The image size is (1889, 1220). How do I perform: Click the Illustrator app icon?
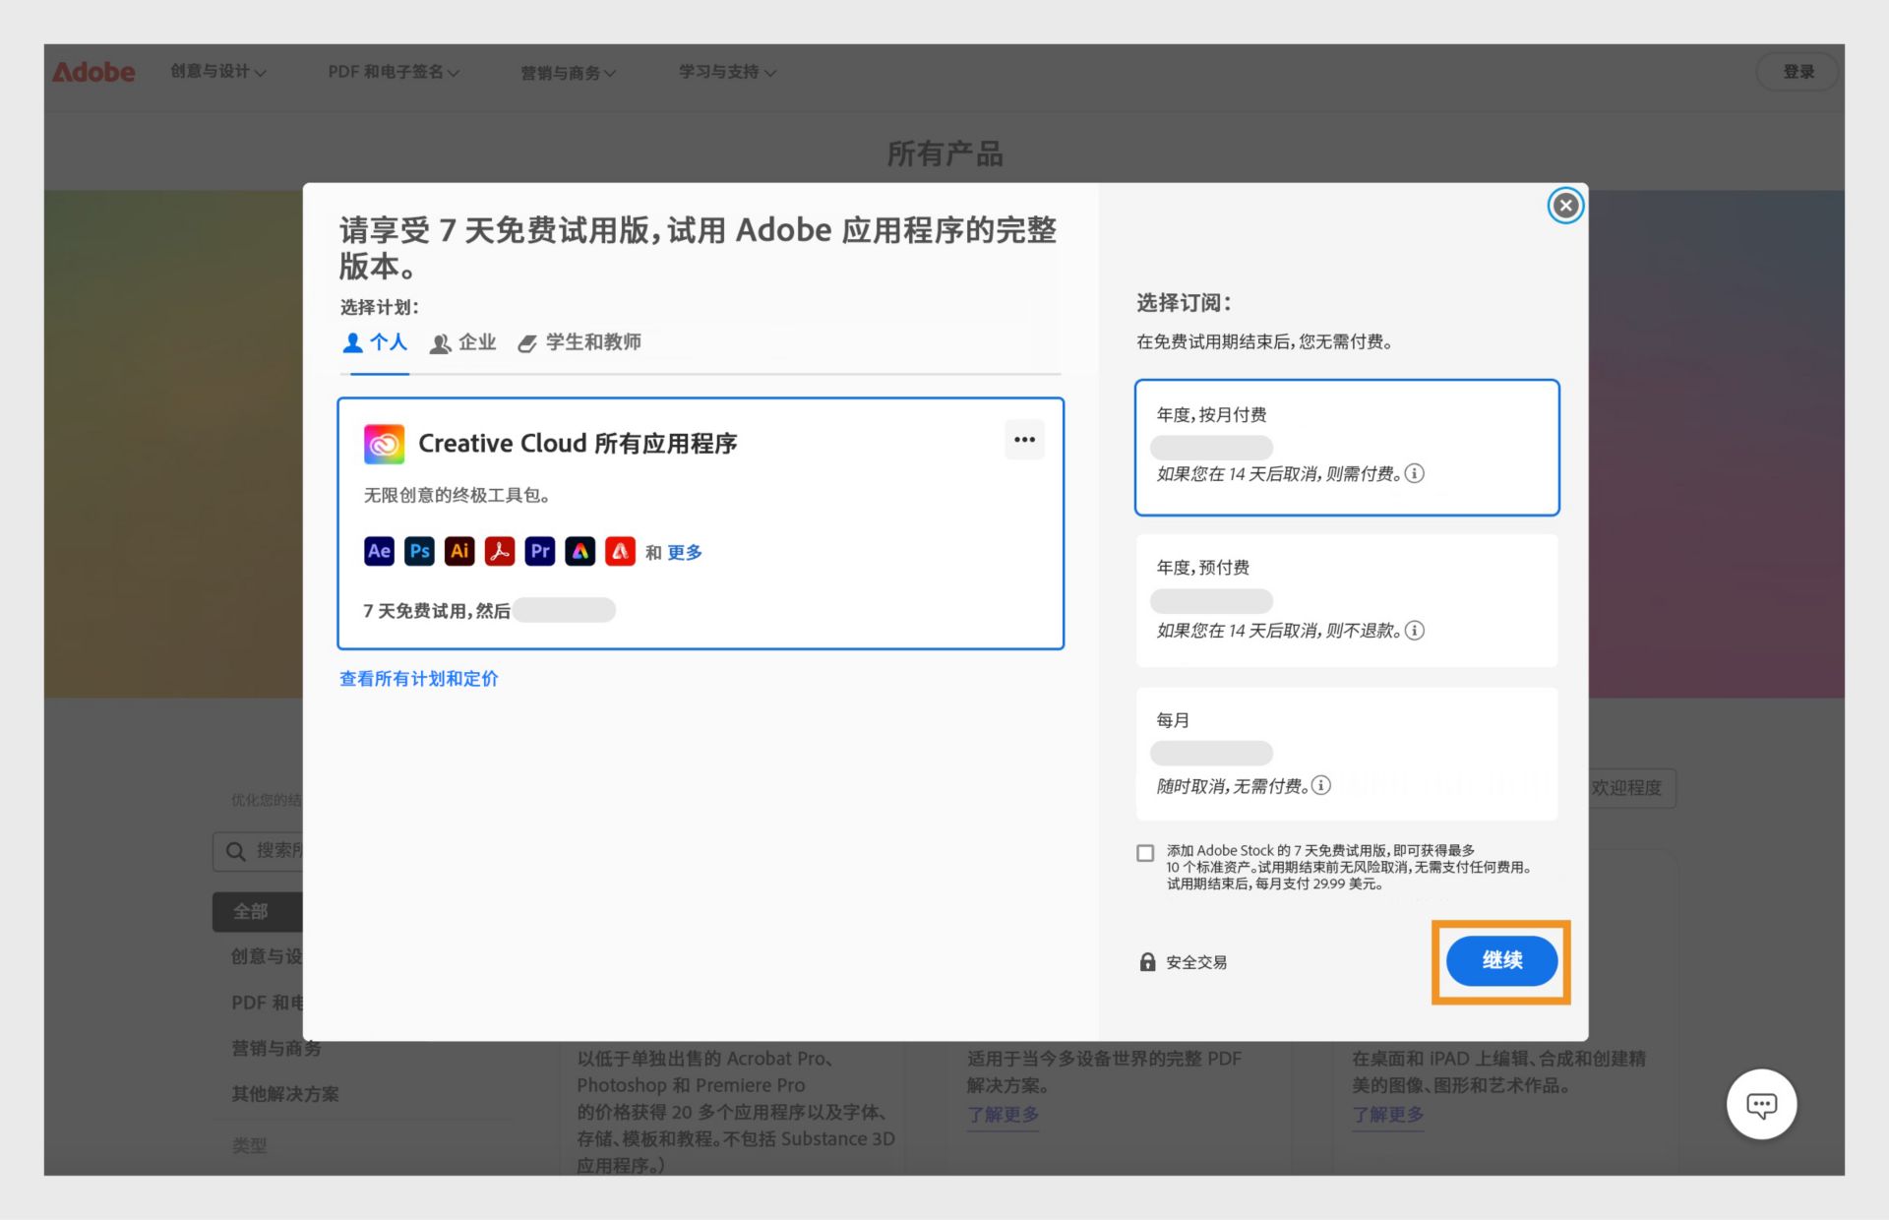coord(459,551)
